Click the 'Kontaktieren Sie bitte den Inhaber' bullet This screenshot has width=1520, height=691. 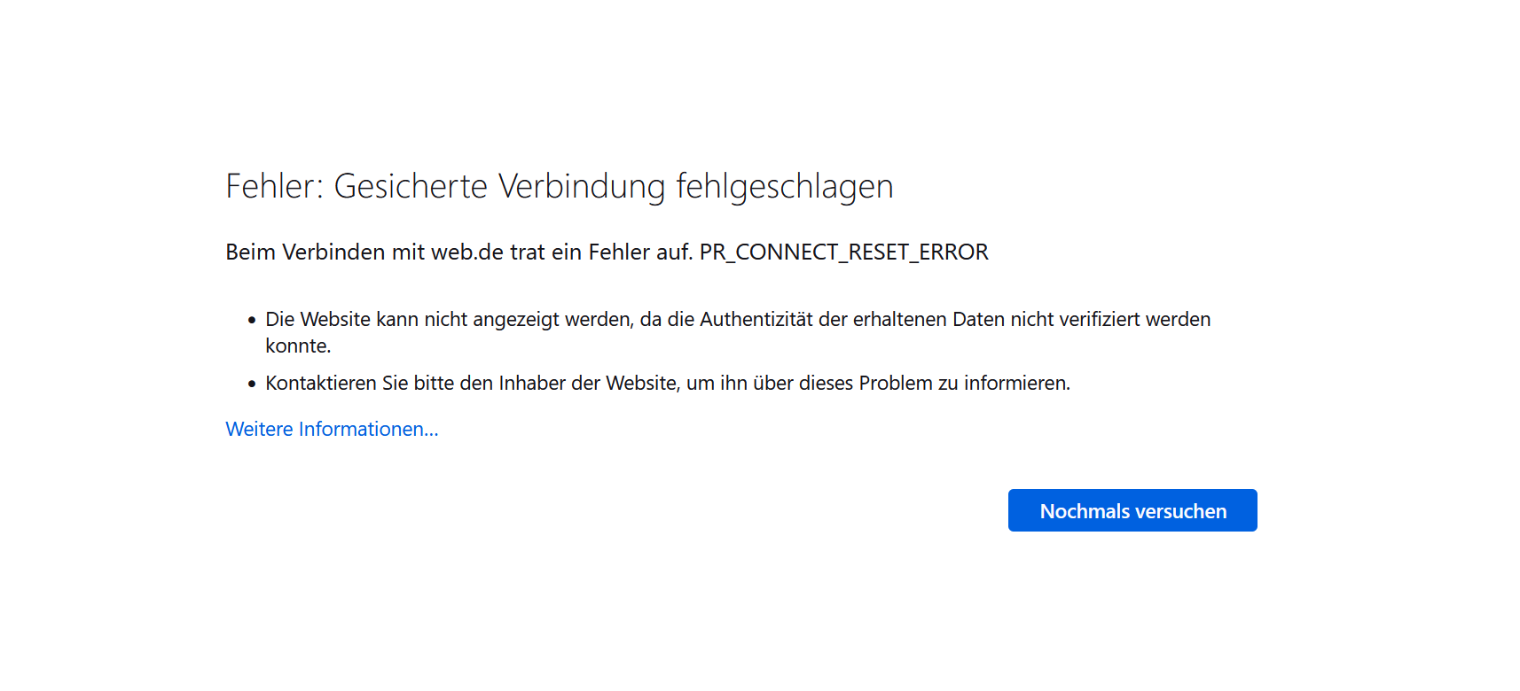668,383
